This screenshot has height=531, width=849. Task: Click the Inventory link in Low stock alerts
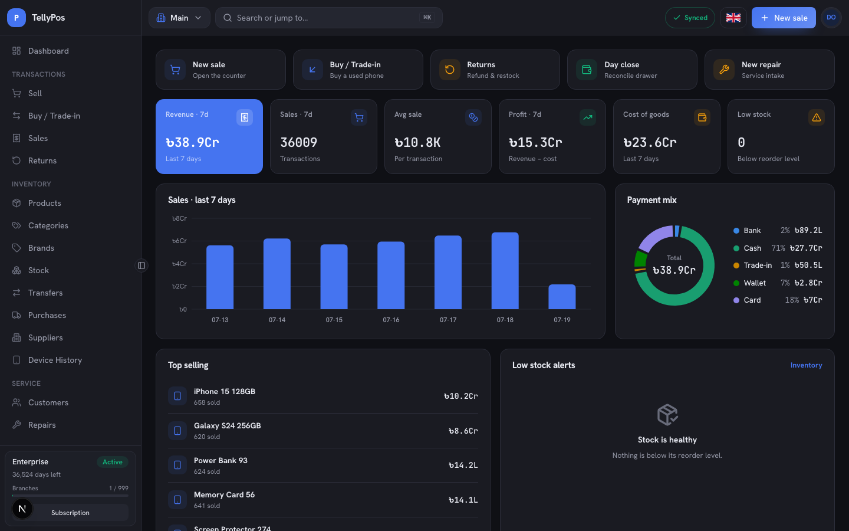(806, 365)
